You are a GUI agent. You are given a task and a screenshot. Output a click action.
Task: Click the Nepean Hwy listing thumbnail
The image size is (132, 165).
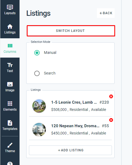pos(39,130)
